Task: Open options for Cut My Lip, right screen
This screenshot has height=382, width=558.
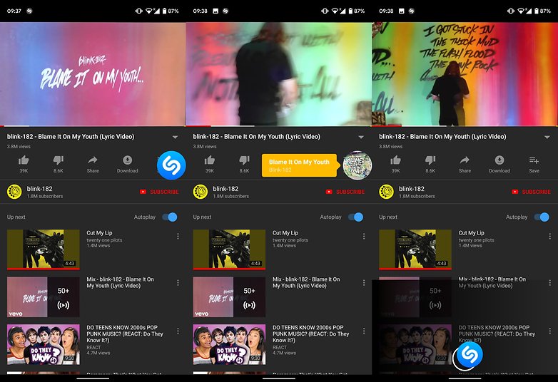Action: 550,237
